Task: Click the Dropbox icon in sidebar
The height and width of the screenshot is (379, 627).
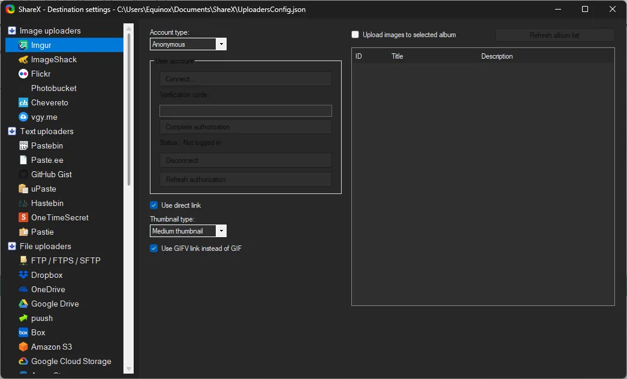Action: pos(23,275)
